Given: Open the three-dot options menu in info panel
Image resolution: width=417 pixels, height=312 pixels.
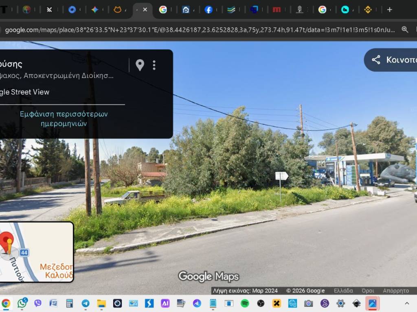Looking at the screenshot, I should click(154, 65).
